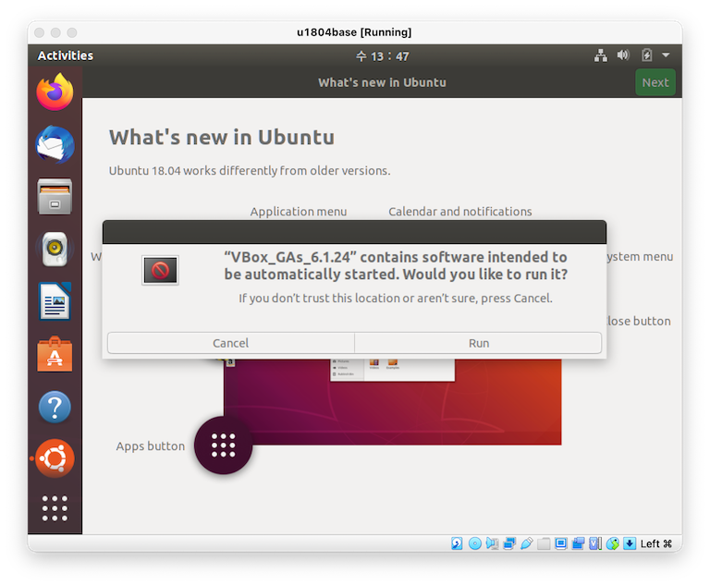Run the VBox_GAs_6.1.24 software
Screen dimensions: 710x586
[x=478, y=343]
